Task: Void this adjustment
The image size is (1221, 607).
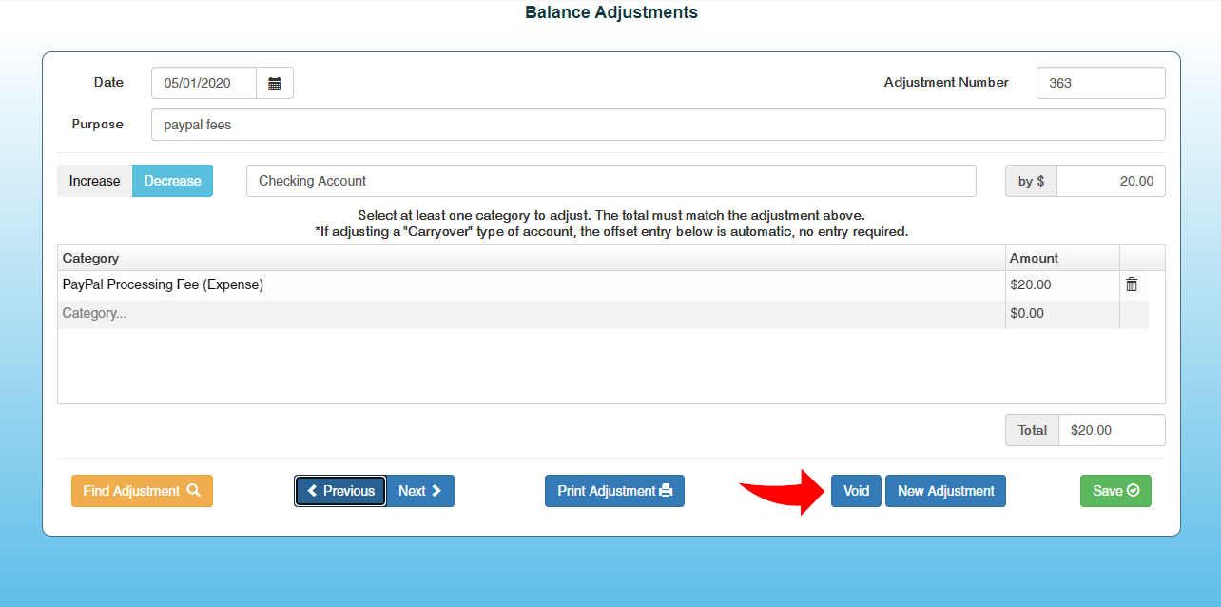Action: [856, 491]
